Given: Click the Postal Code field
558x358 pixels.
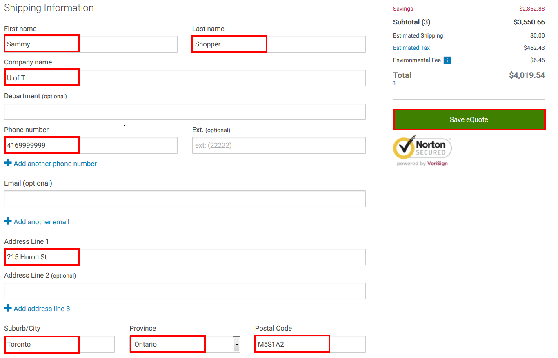Looking at the screenshot, I should click(310, 344).
